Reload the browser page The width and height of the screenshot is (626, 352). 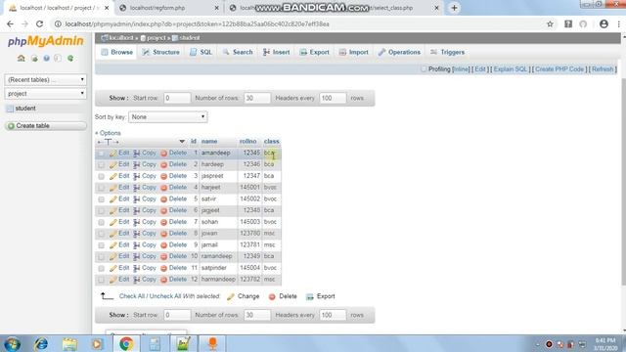[x=39, y=23]
